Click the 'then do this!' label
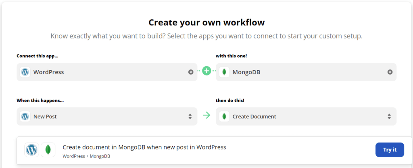 (x=230, y=101)
